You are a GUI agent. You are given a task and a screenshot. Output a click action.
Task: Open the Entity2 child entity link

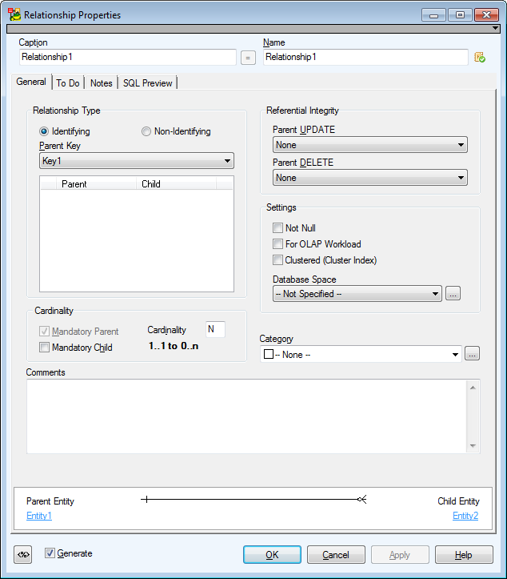pos(465,516)
